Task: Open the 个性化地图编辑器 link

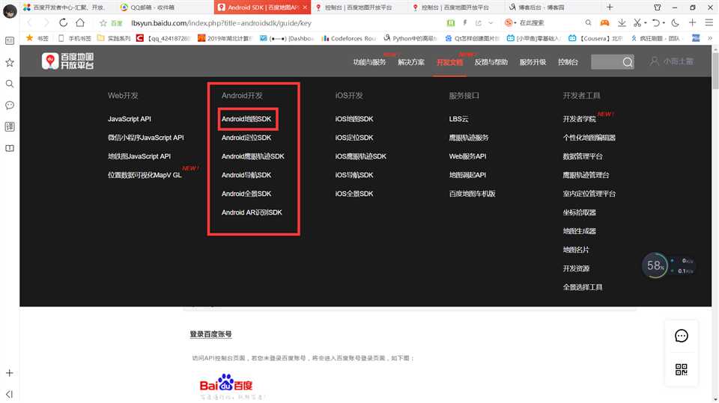Action: 589,138
